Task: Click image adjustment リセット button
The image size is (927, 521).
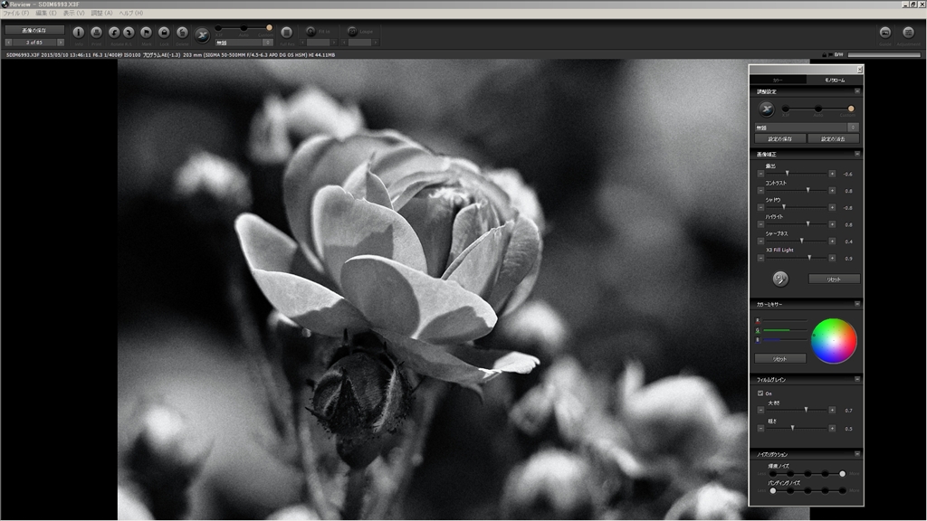Action: pyautogui.click(x=834, y=279)
